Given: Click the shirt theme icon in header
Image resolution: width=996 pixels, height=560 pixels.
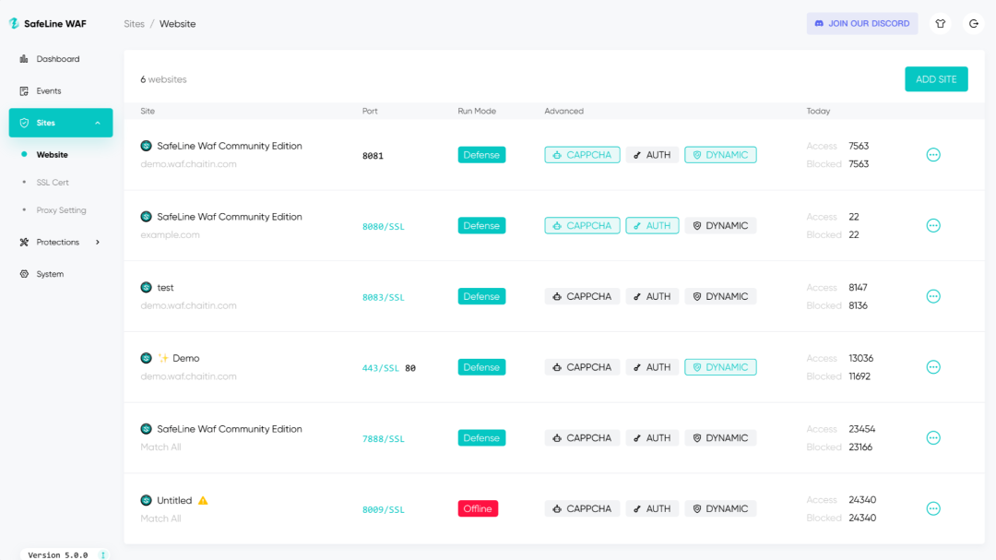Looking at the screenshot, I should (x=941, y=23).
